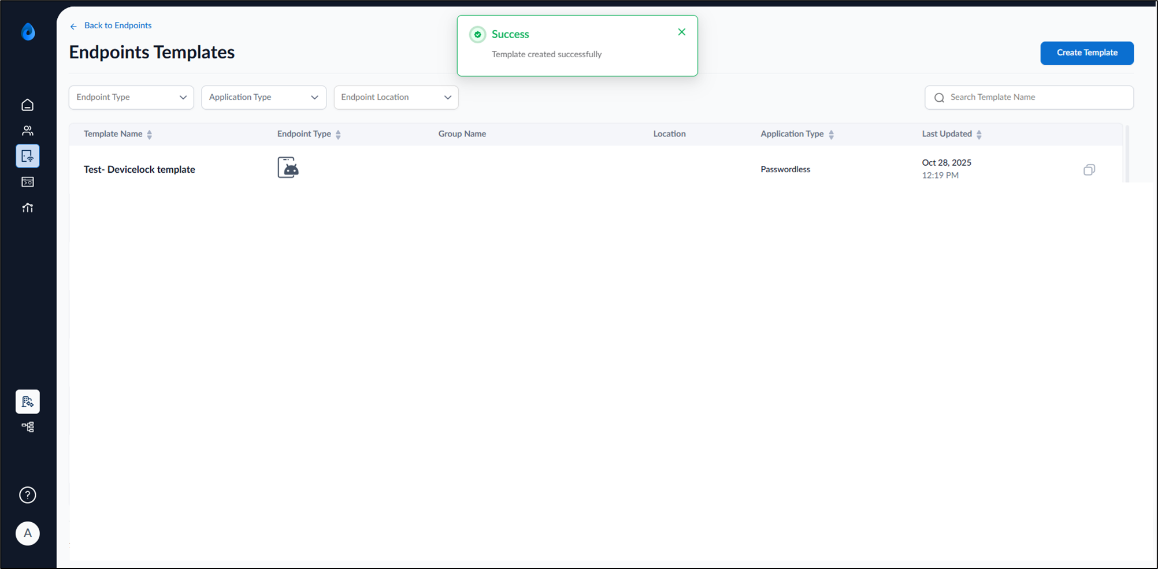Click the Create Template button
The width and height of the screenshot is (1158, 569).
(x=1087, y=53)
